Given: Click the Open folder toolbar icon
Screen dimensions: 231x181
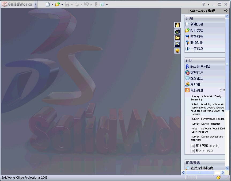Looking at the screenshot, I should 57,4.
